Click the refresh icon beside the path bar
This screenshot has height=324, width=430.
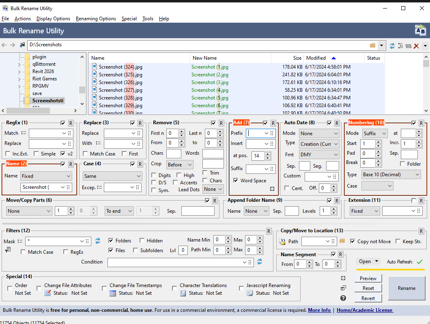point(392,46)
